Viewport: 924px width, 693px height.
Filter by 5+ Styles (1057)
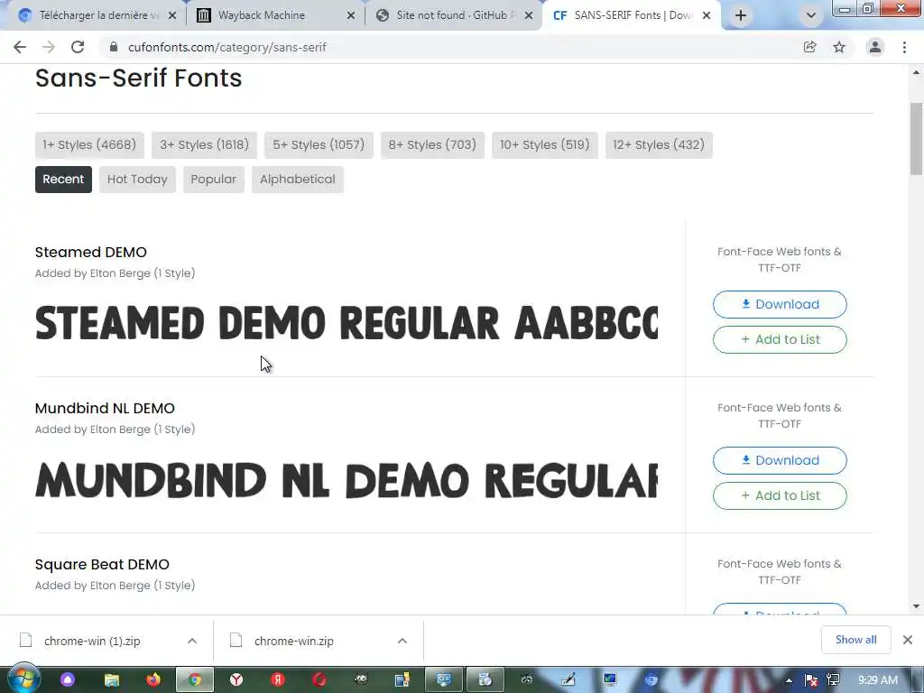pyautogui.click(x=319, y=145)
